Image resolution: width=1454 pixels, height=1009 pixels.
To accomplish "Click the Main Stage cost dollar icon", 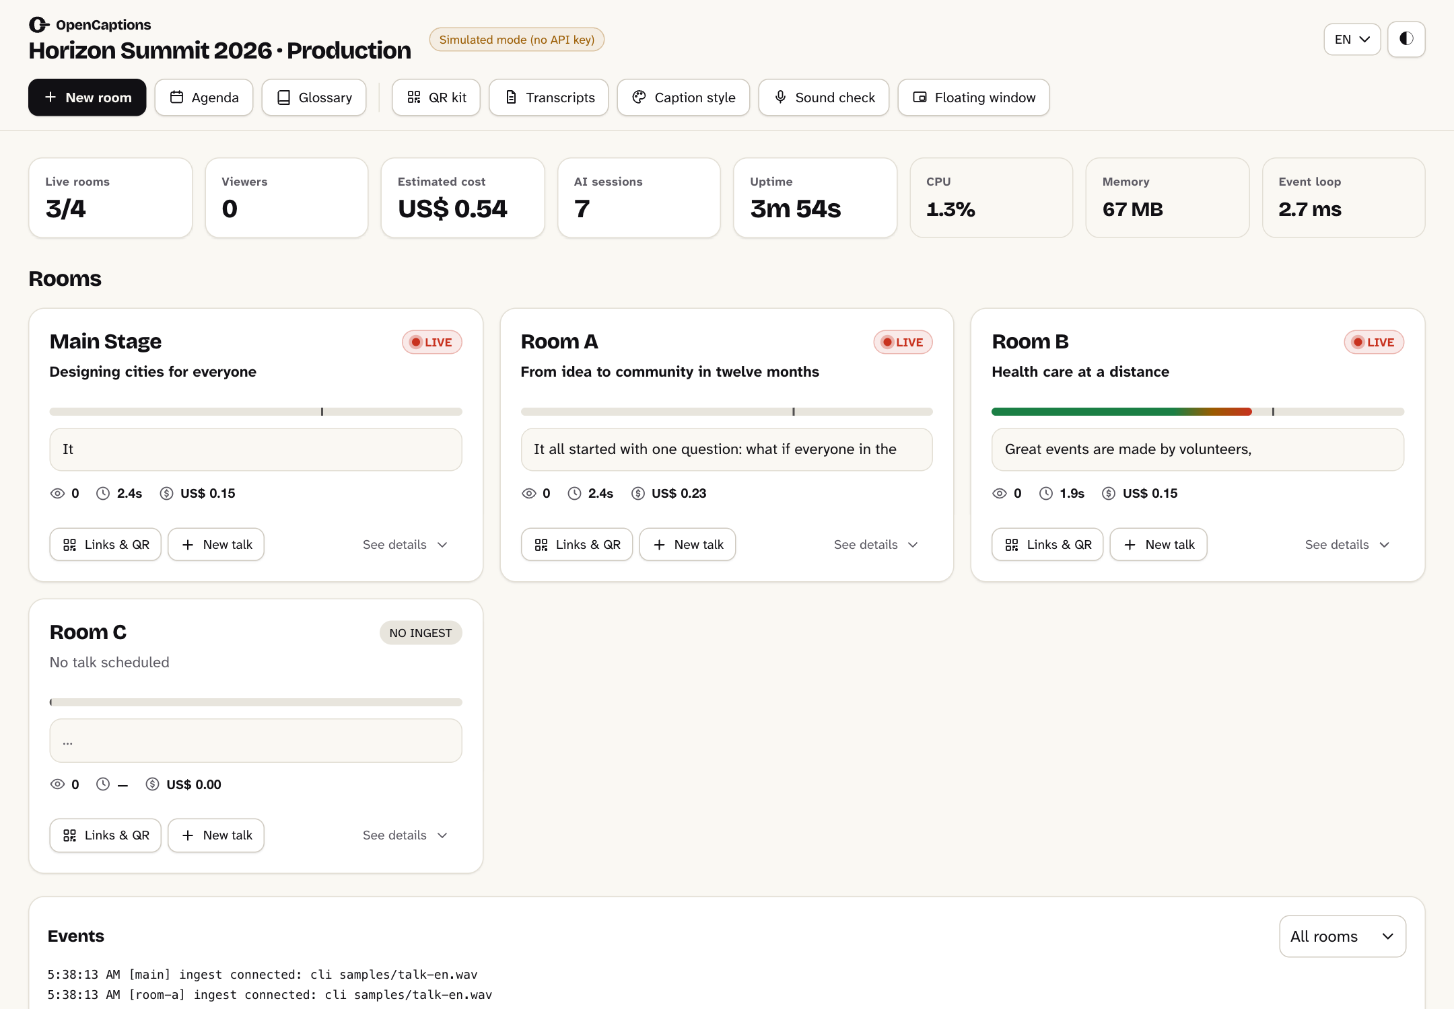I will [166, 493].
